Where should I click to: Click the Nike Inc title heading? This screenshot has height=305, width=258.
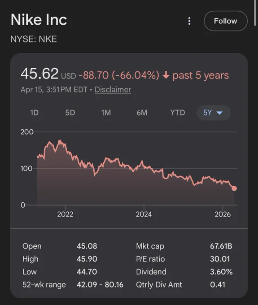point(39,19)
